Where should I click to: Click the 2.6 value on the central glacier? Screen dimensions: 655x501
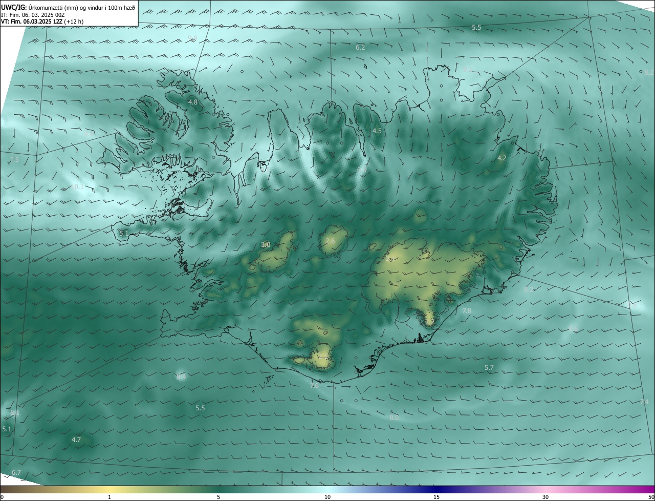pos(330,241)
